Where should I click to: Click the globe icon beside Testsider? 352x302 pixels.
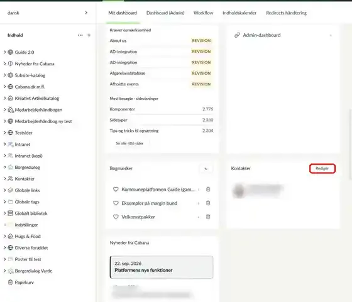10,132
